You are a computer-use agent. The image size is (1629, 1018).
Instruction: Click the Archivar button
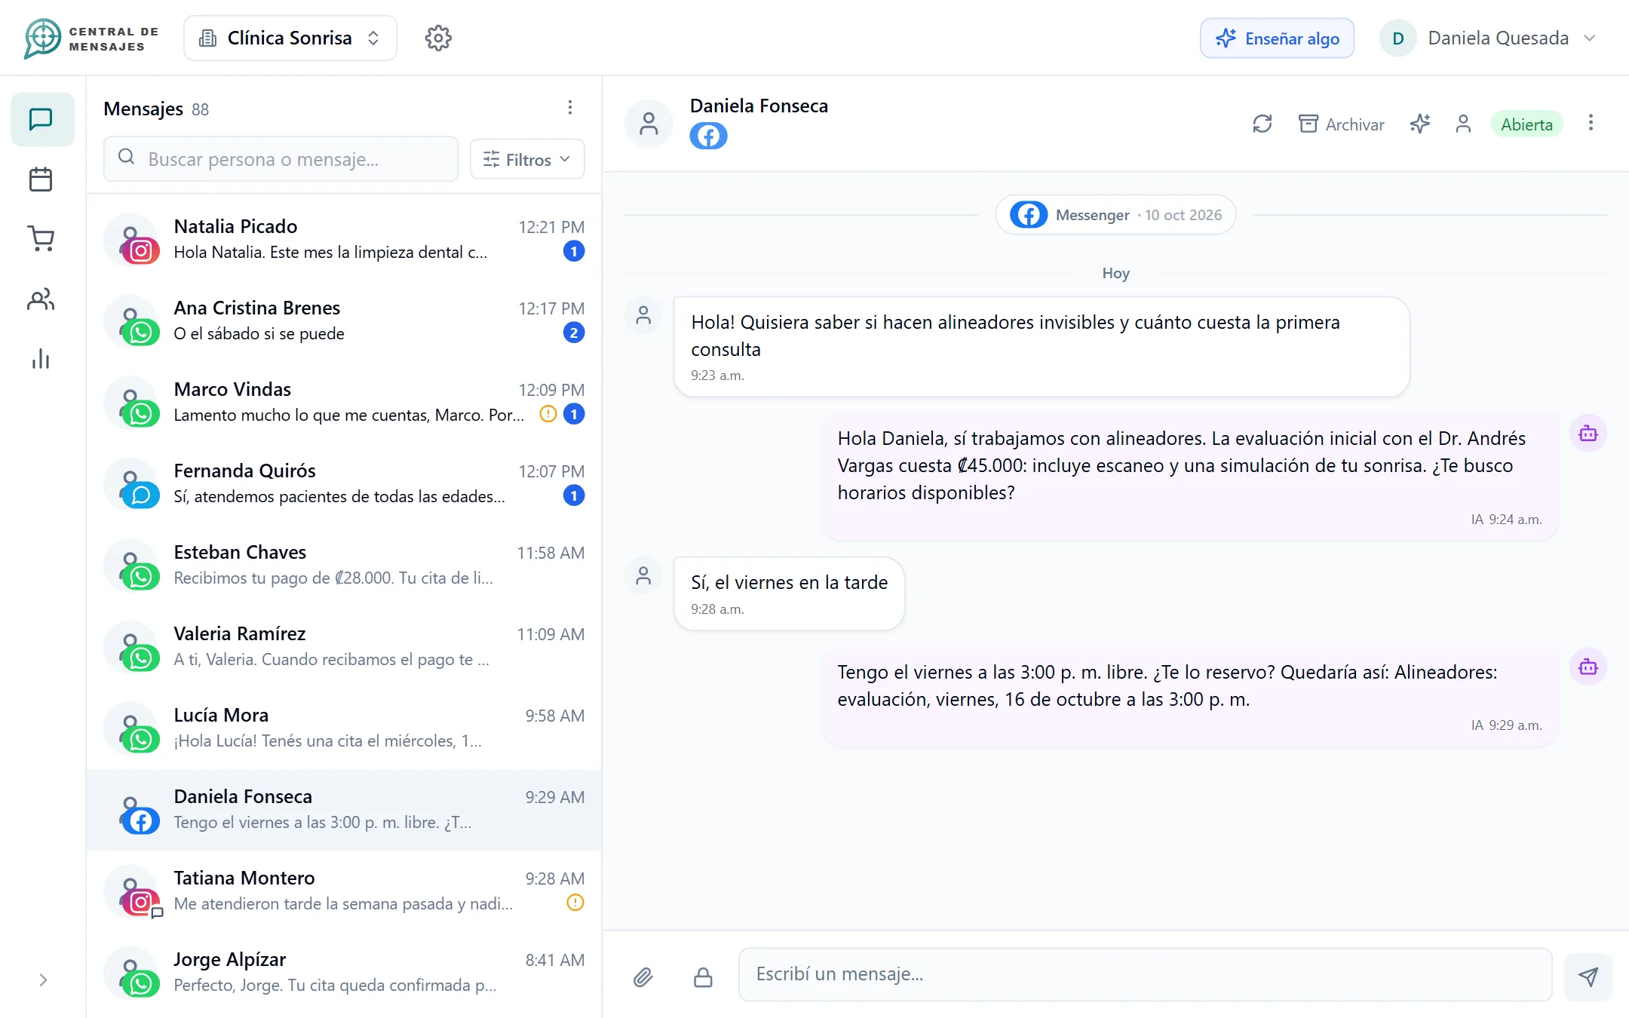(1342, 124)
